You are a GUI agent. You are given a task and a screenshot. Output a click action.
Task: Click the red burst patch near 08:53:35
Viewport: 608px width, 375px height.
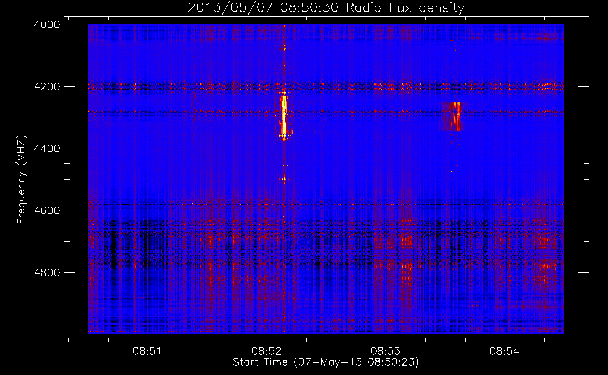(454, 116)
